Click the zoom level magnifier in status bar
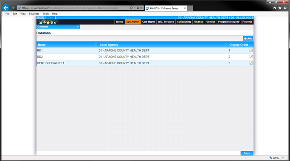Viewport: 290px width, 161px height. click(x=271, y=158)
